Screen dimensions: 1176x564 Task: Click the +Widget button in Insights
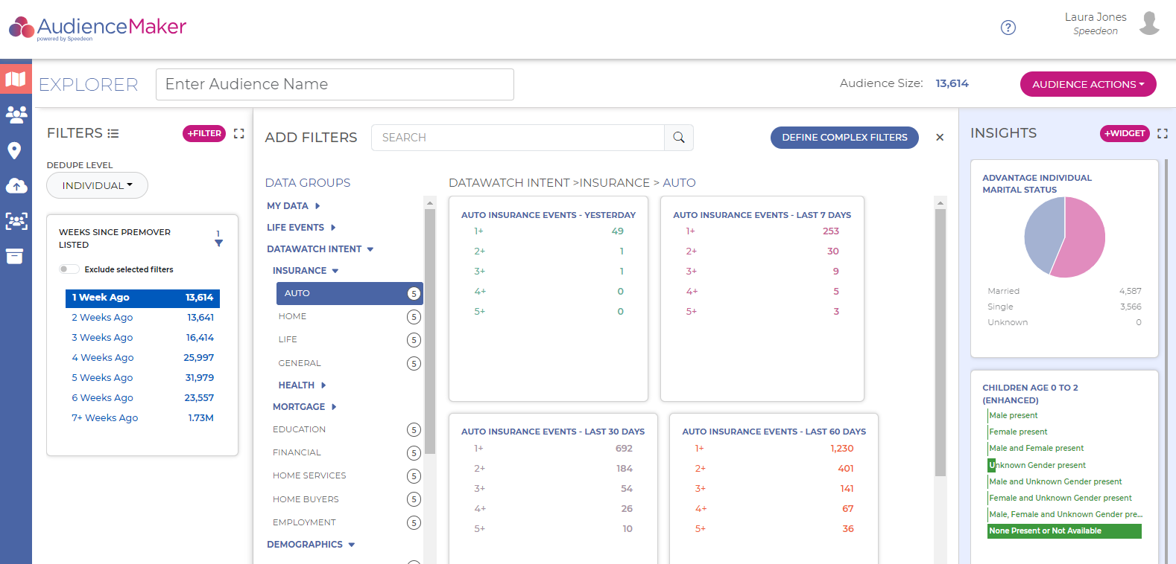pos(1124,134)
